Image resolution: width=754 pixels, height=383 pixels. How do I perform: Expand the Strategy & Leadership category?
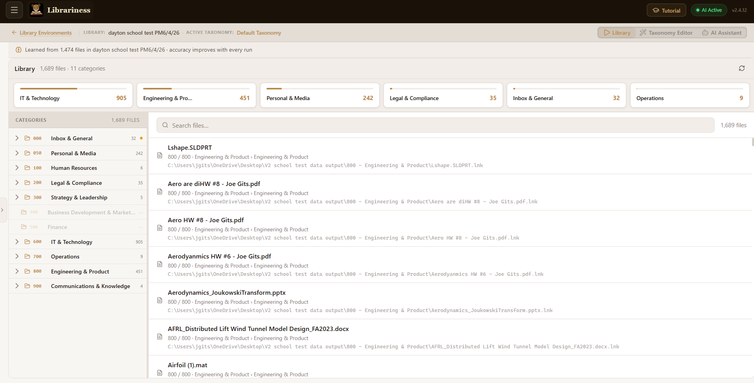tap(17, 197)
